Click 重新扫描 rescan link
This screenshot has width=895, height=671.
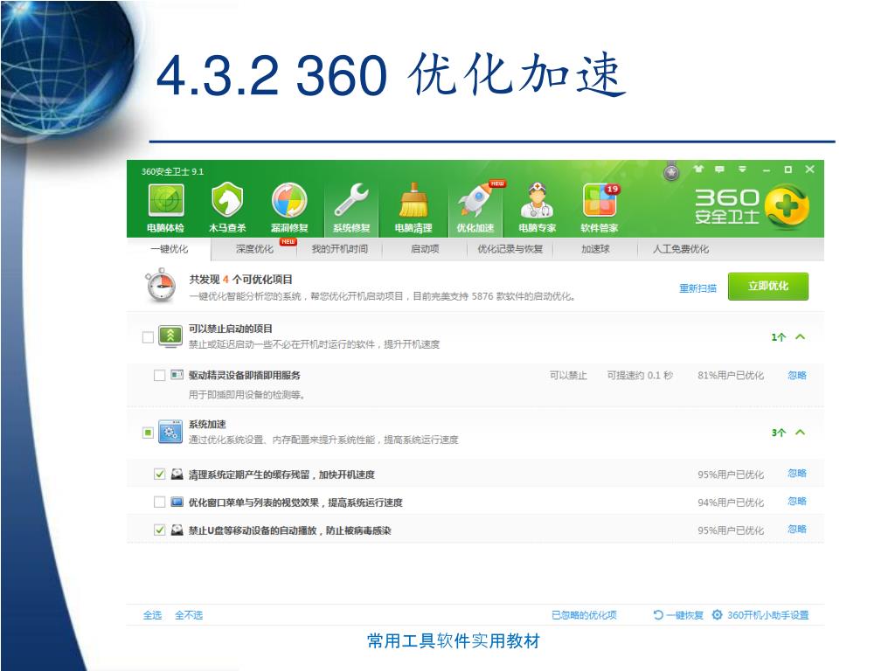tap(697, 288)
